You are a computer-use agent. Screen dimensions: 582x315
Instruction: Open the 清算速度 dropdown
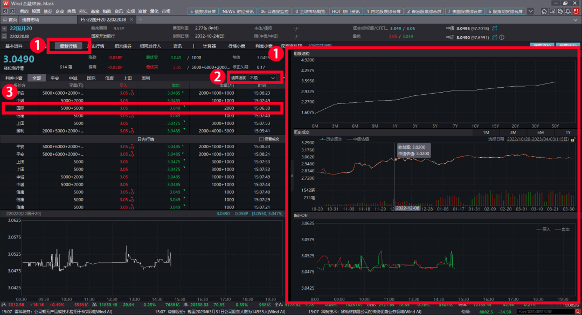255,78
